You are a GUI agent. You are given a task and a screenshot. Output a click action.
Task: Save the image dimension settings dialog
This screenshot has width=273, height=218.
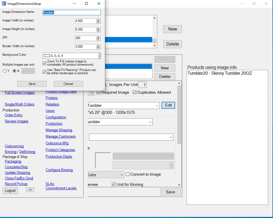pos(32,84)
